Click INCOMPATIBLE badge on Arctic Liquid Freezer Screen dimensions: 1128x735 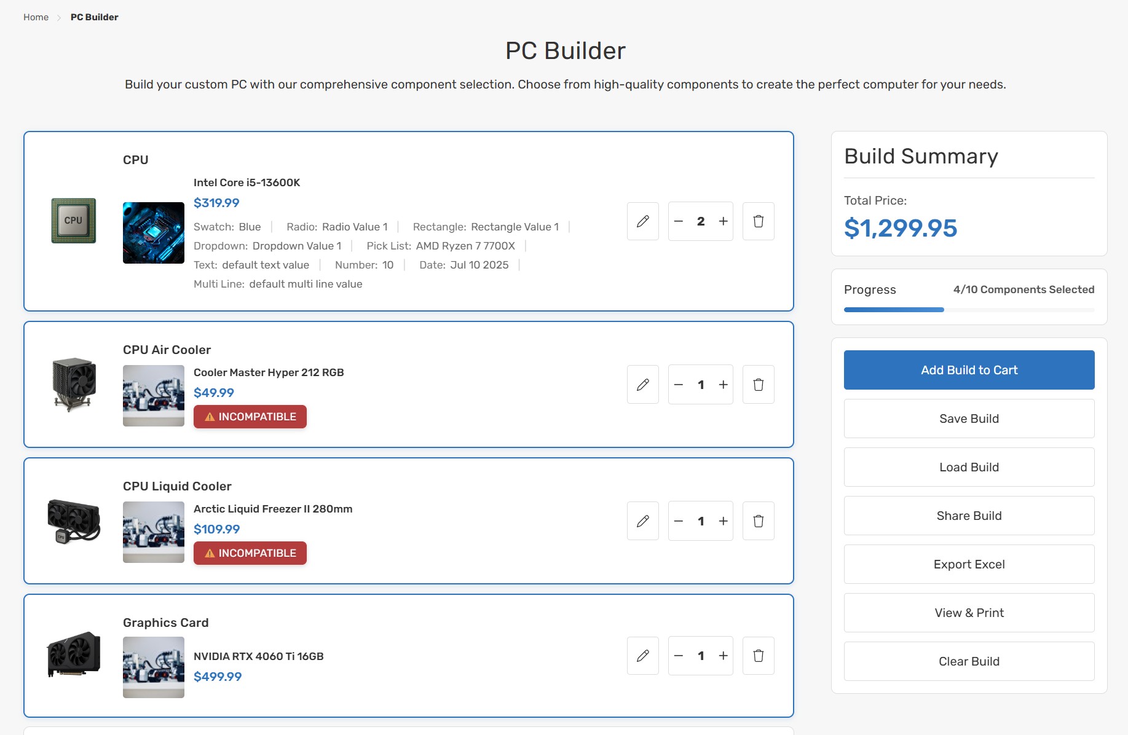[x=250, y=553]
